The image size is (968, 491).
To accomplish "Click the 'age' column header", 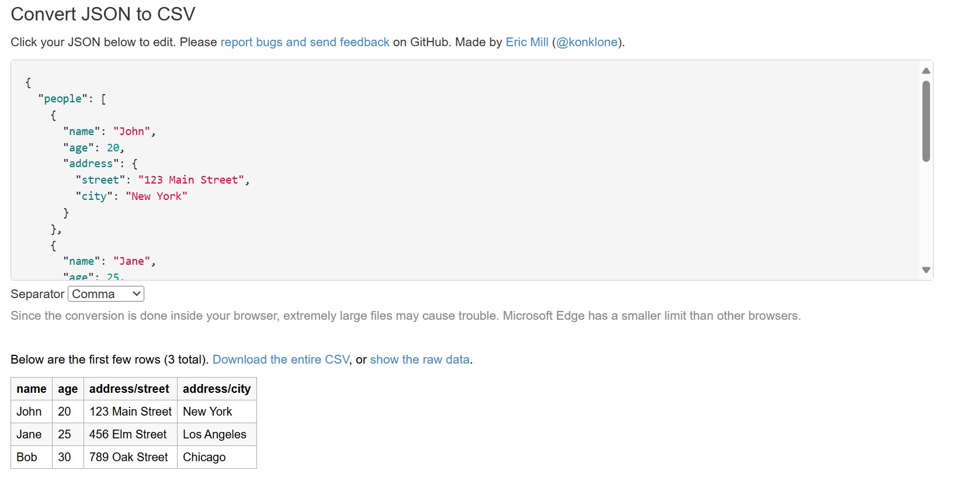I will pyautogui.click(x=68, y=389).
